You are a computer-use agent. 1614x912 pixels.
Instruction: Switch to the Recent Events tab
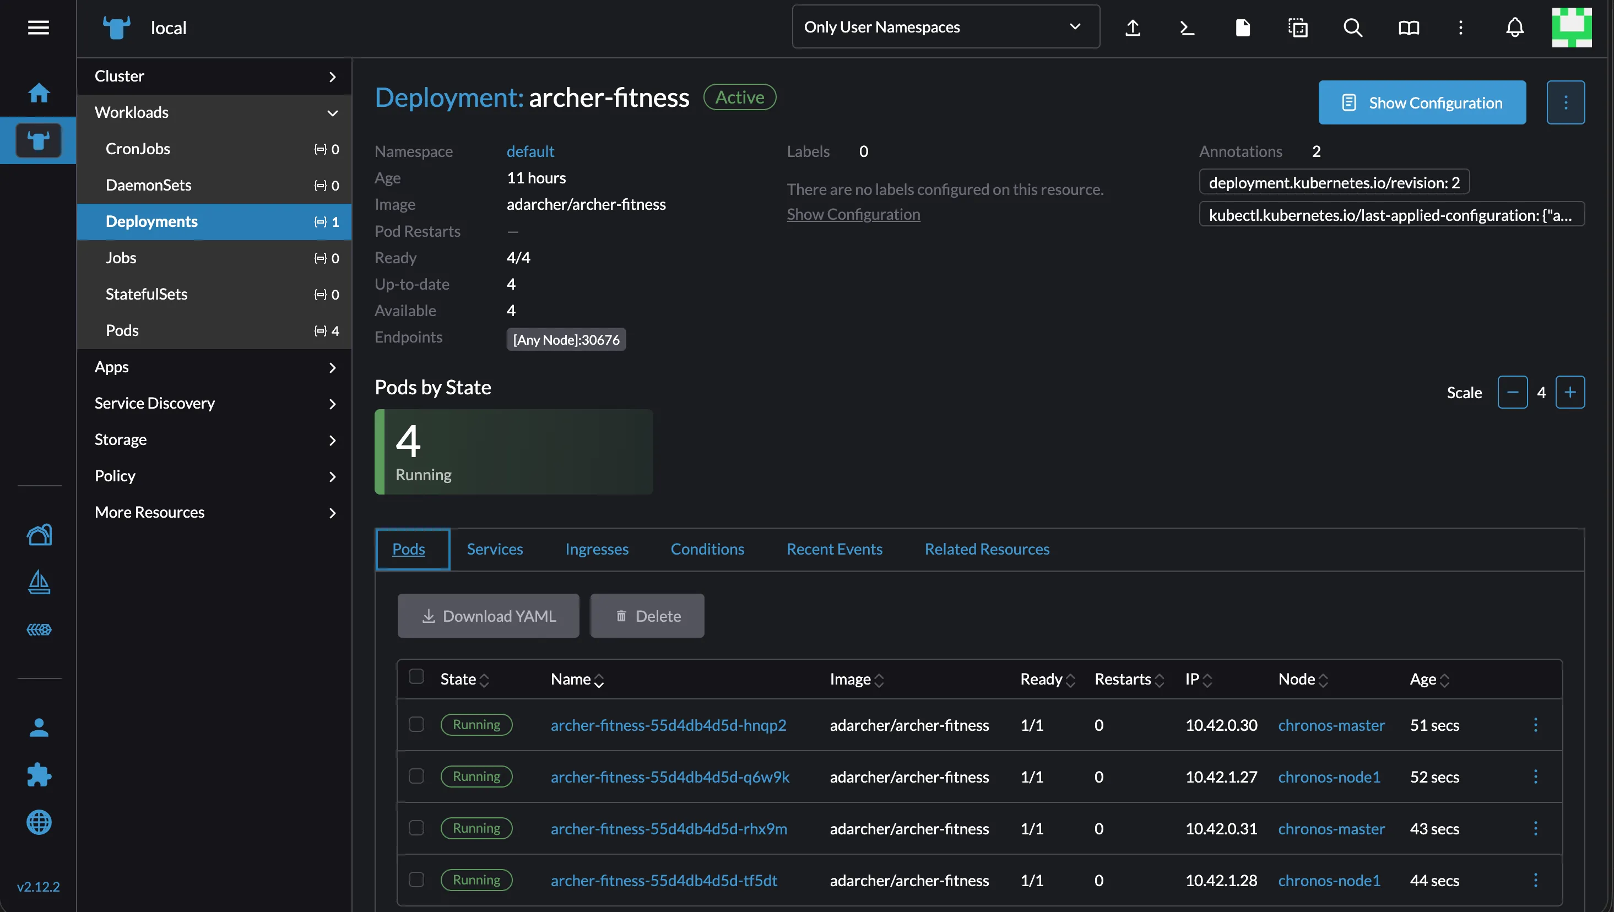pyautogui.click(x=834, y=549)
